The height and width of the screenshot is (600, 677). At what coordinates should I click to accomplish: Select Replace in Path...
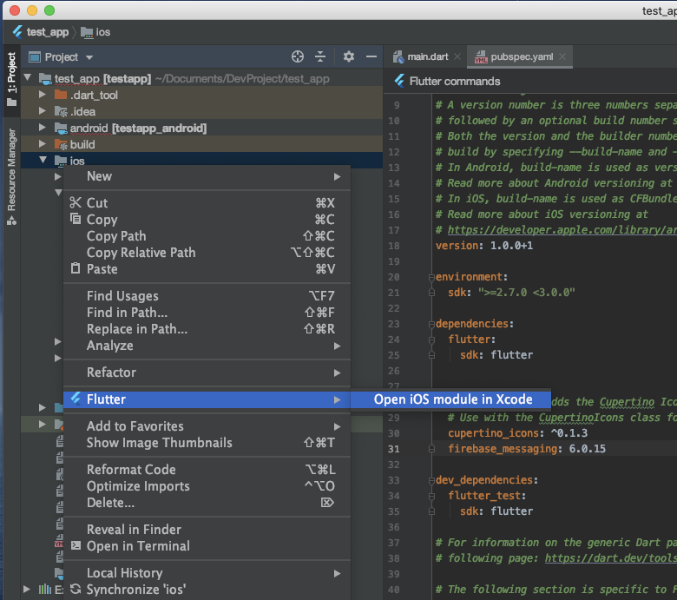click(207, 329)
